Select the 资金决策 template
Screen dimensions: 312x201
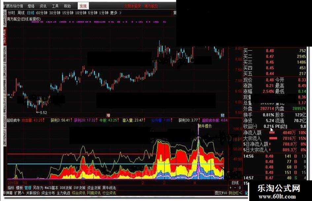(94, 188)
